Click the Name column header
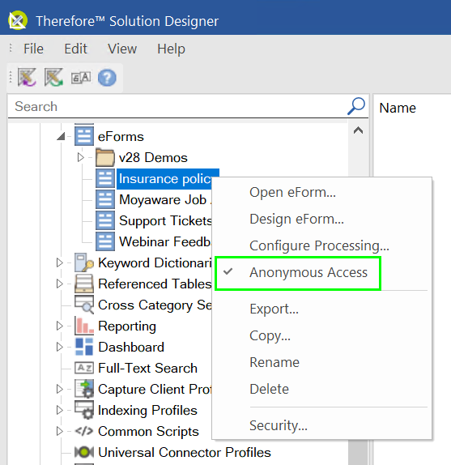451x465 pixels. click(398, 108)
